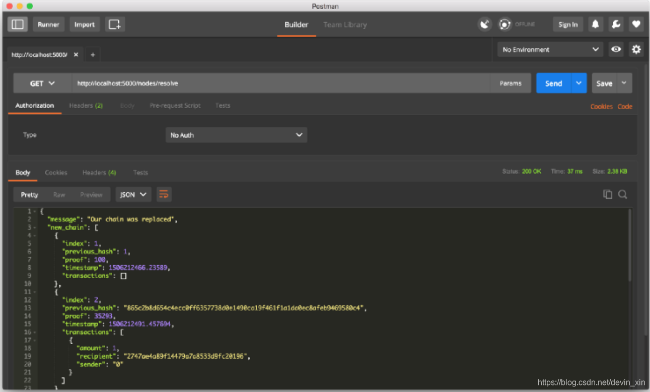Select the response Body tab
The width and height of the screenshot is (650, 392).
click(23, 173)
